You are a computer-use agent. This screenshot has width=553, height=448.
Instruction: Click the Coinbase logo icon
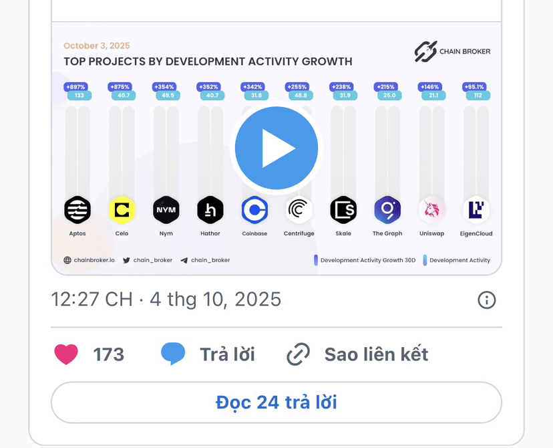tap(254, 210)
